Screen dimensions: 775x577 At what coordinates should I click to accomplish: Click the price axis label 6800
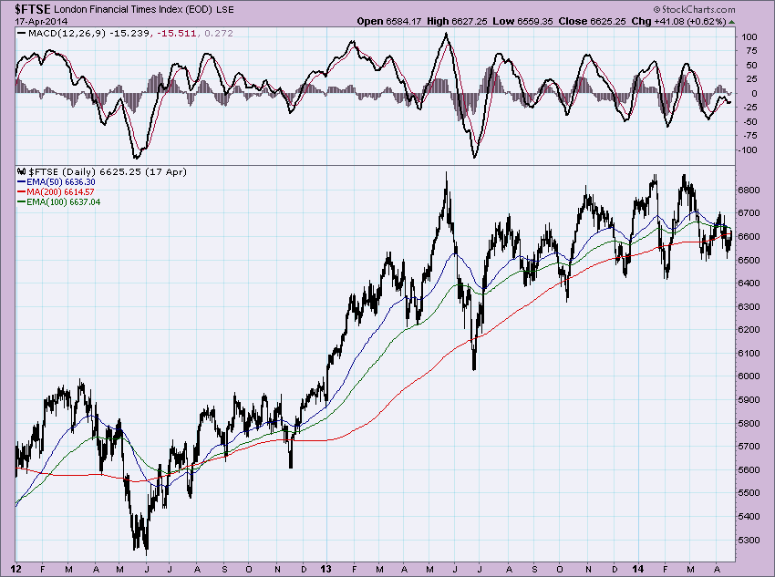coord(749,191)
